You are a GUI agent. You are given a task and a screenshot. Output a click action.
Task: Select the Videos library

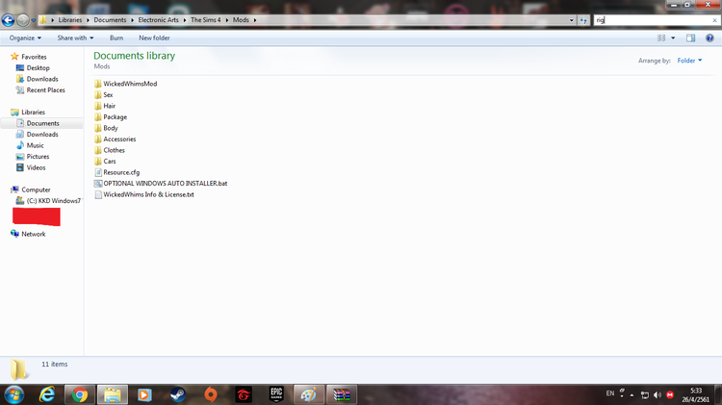36,167
